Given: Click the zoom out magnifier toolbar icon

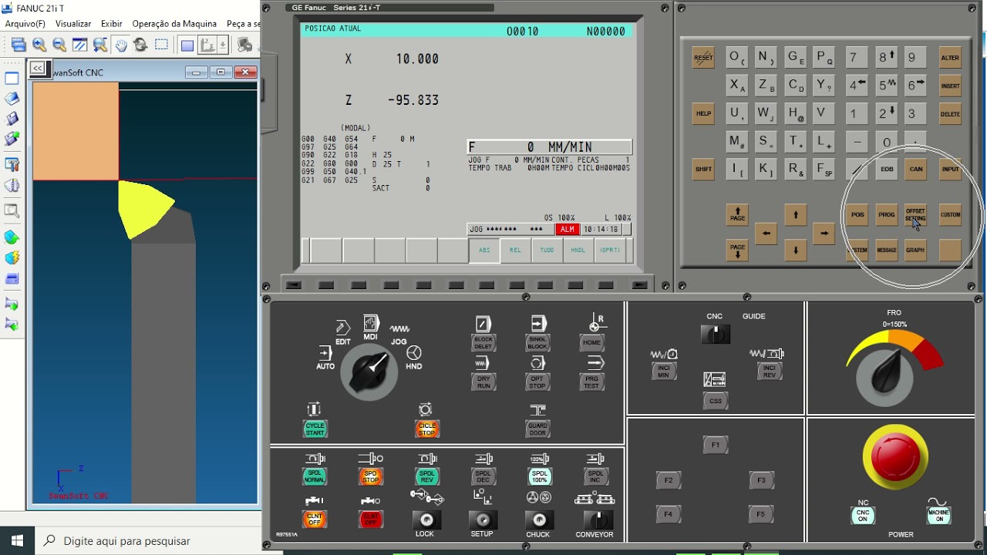Looking at the screenshot, I should [x=59, y=45].
